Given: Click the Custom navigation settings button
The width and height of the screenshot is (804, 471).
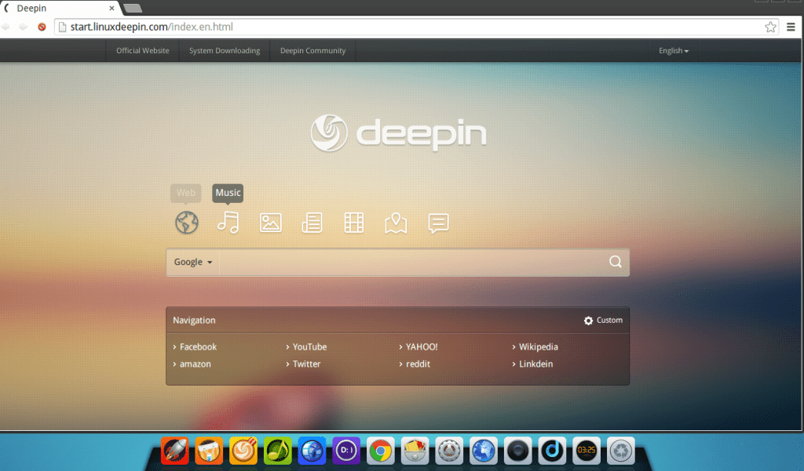Looking at the screenshot, I should (603, 320).
